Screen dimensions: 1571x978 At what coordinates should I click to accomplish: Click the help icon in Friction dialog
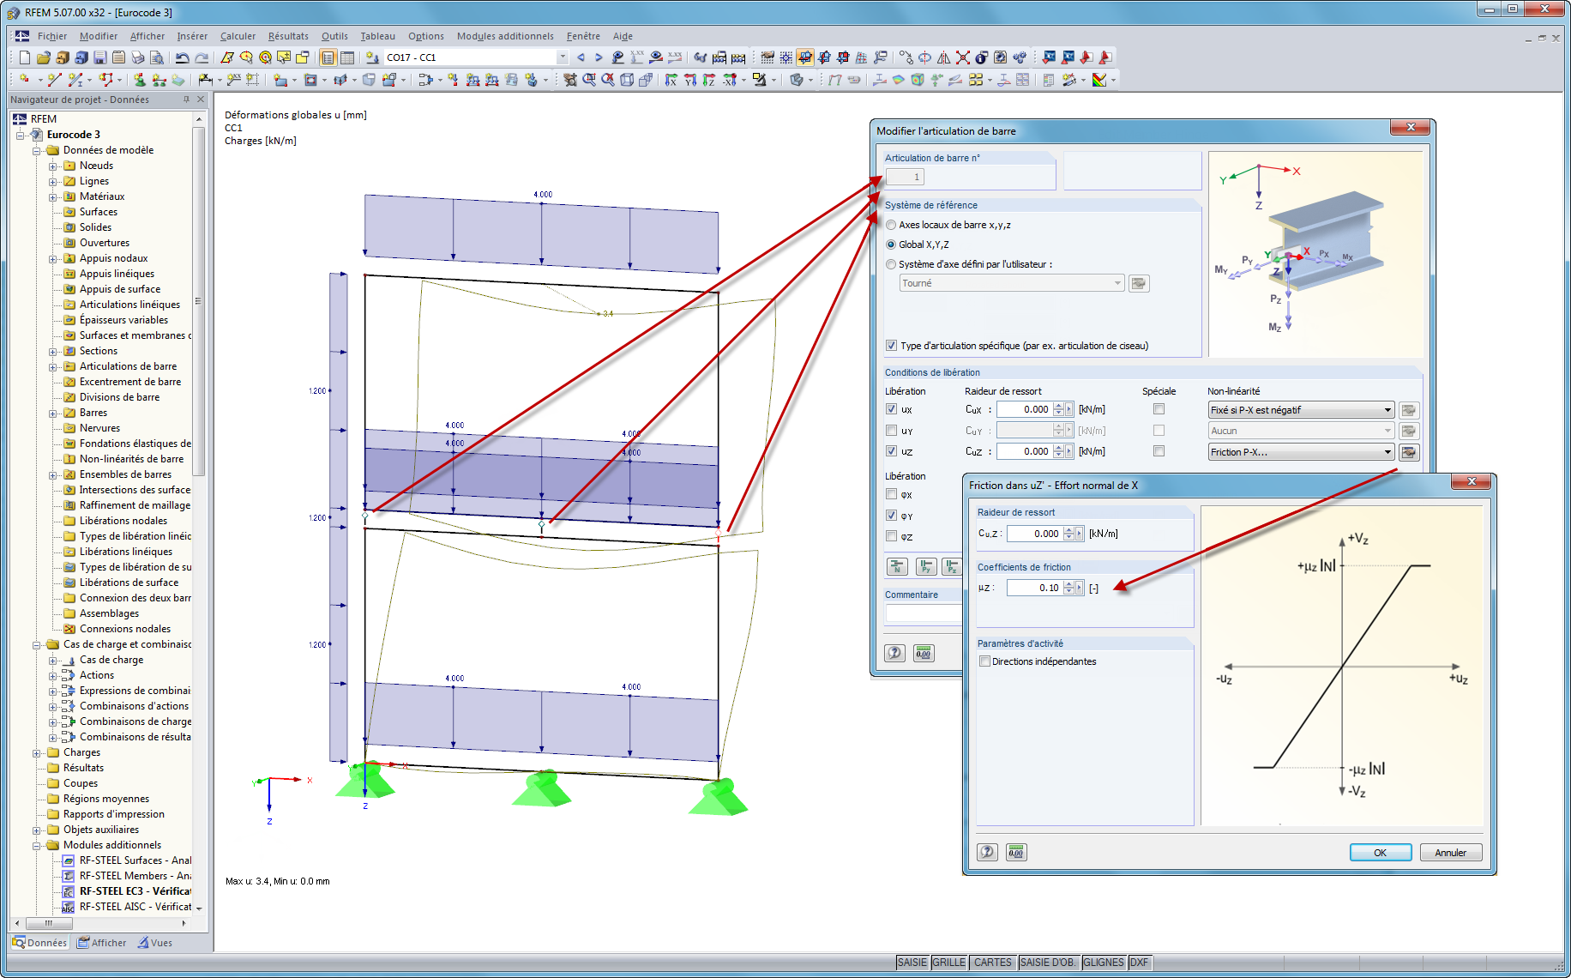pos(987,852)
